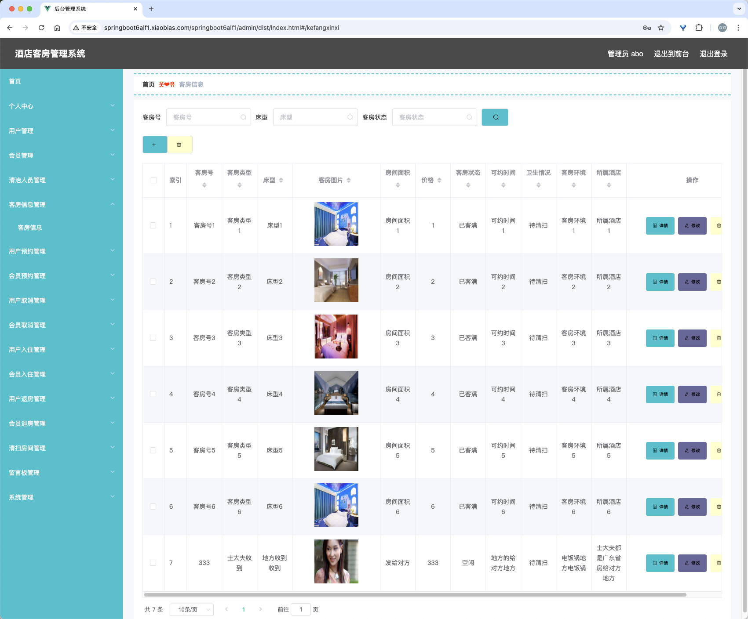
Task: Click 修改 for 客房号2 row
Action: point(692,282)
